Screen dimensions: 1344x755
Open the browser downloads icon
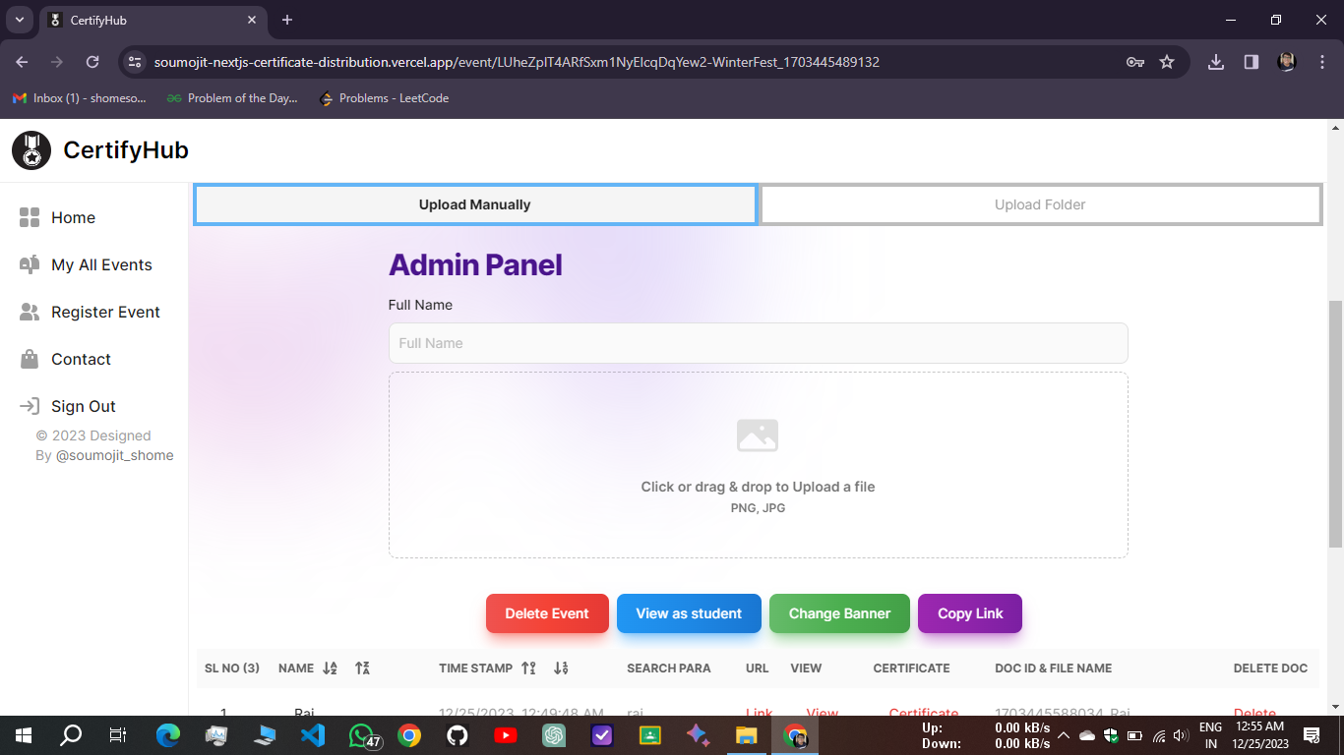click(x=1216, y=62)
